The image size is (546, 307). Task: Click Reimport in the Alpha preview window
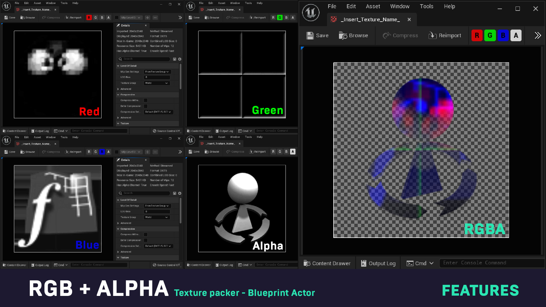[x=257, y=152]
